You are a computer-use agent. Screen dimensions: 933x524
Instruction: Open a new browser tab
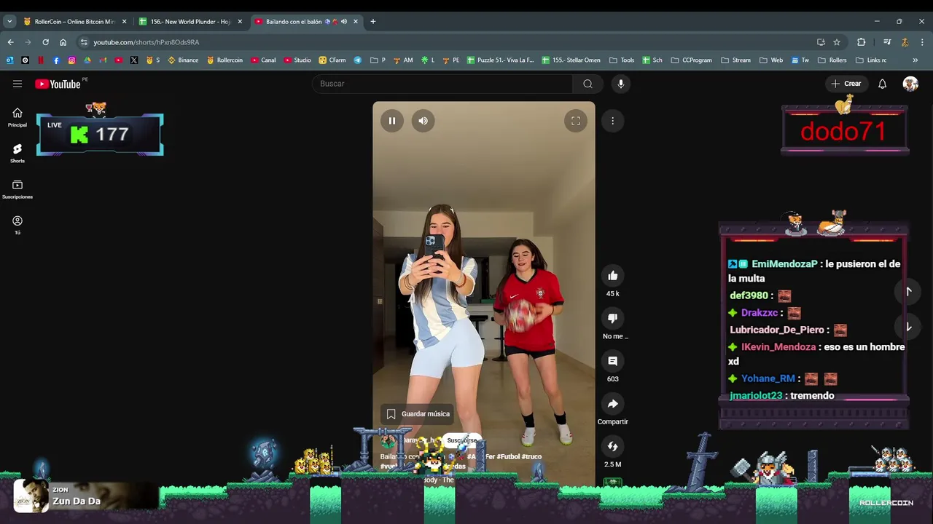(x=373, y=21)
